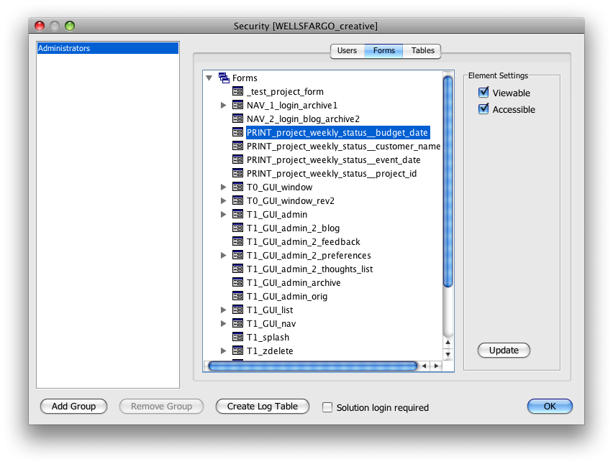Close the Security window with red button
The image size is (613, 464).
click(x=40, y=26)
